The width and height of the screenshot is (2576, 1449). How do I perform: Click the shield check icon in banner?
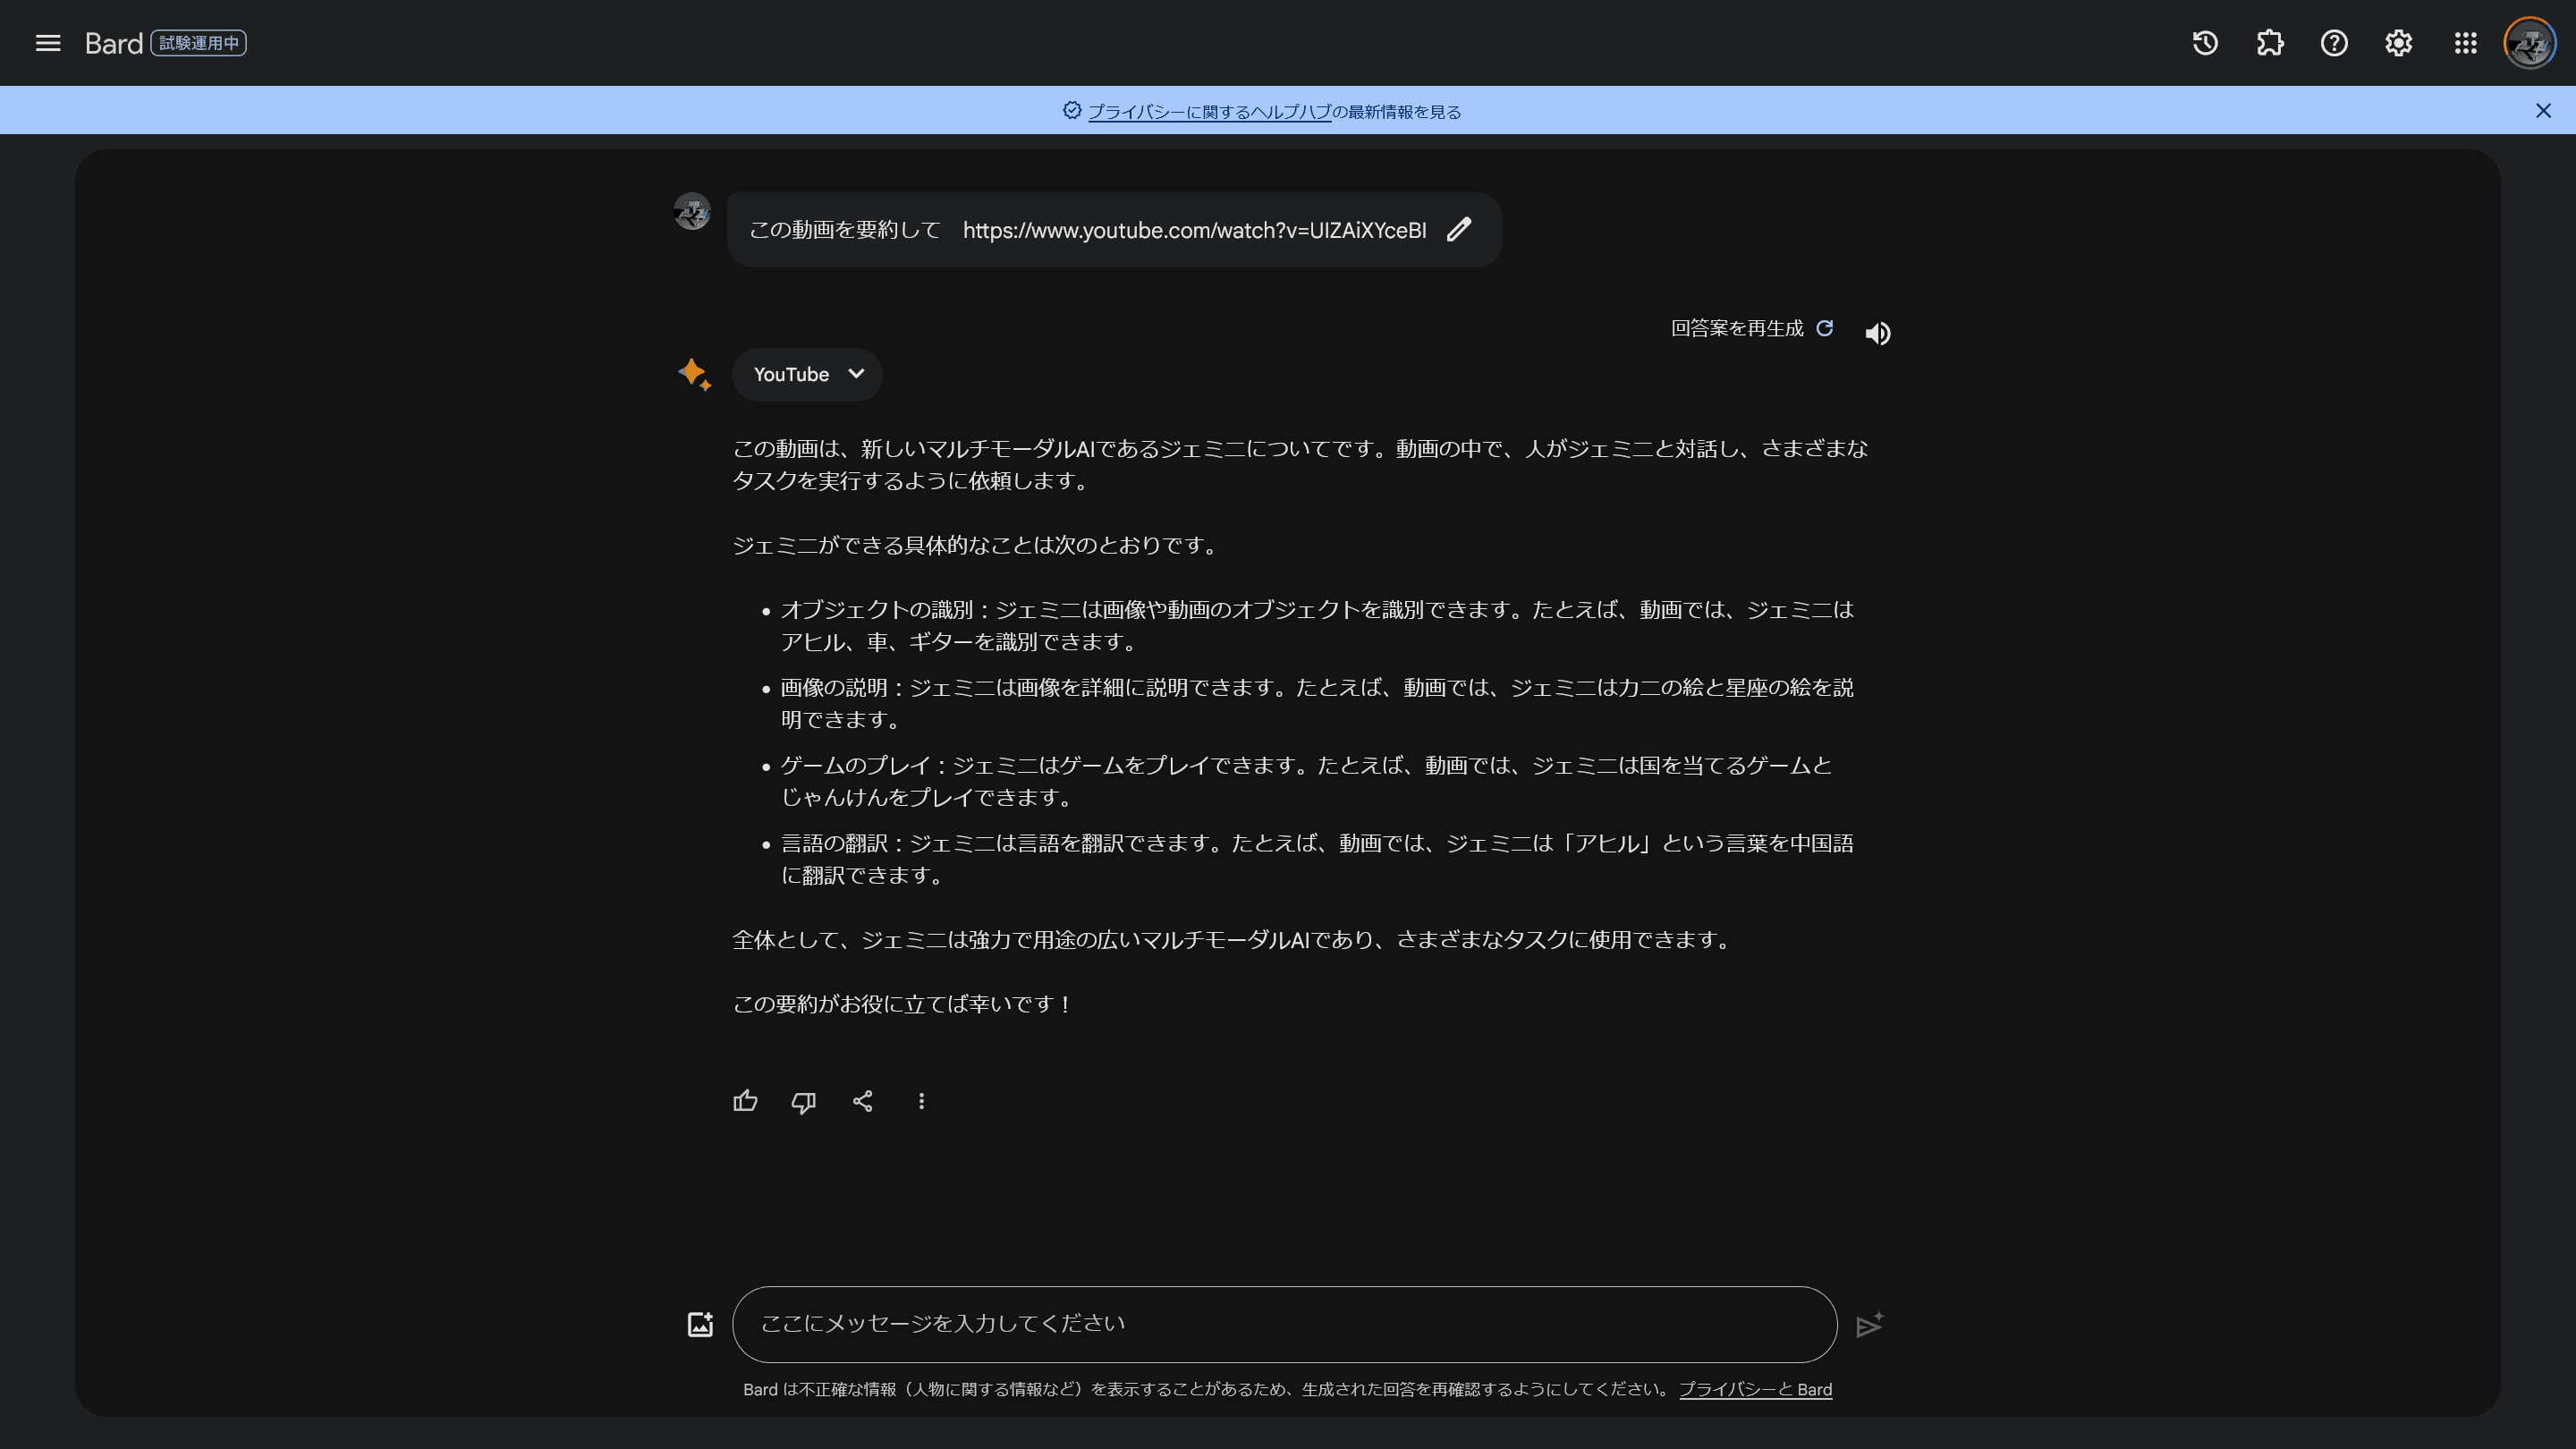[x=1072, y=111]
